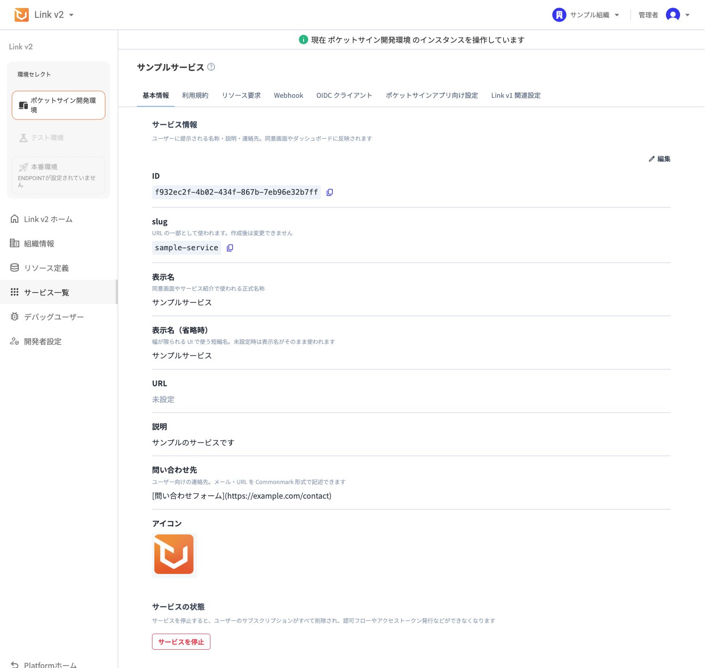
Task: Select テスト環境 environment
Action: point(58,138)
